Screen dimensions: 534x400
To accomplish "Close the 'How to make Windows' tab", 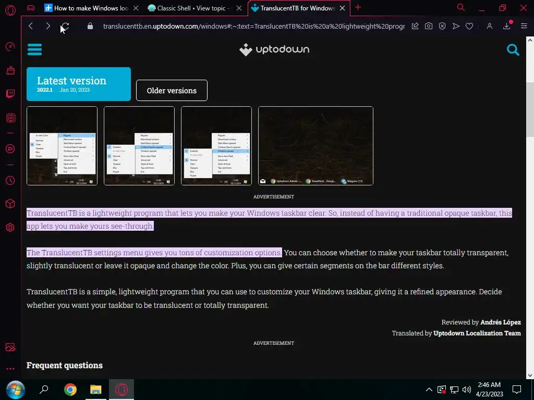I will point(136,8).
